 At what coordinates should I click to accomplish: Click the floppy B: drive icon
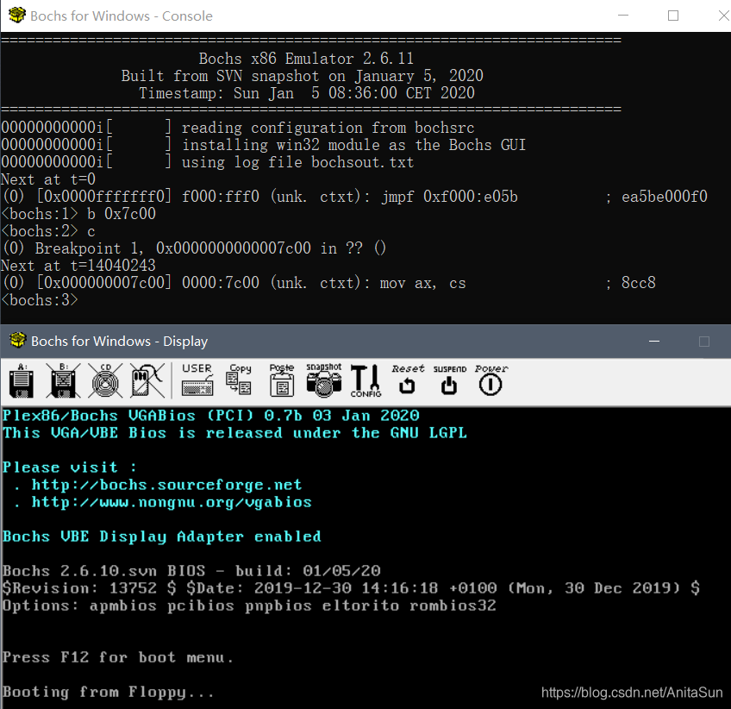[64, 380]
